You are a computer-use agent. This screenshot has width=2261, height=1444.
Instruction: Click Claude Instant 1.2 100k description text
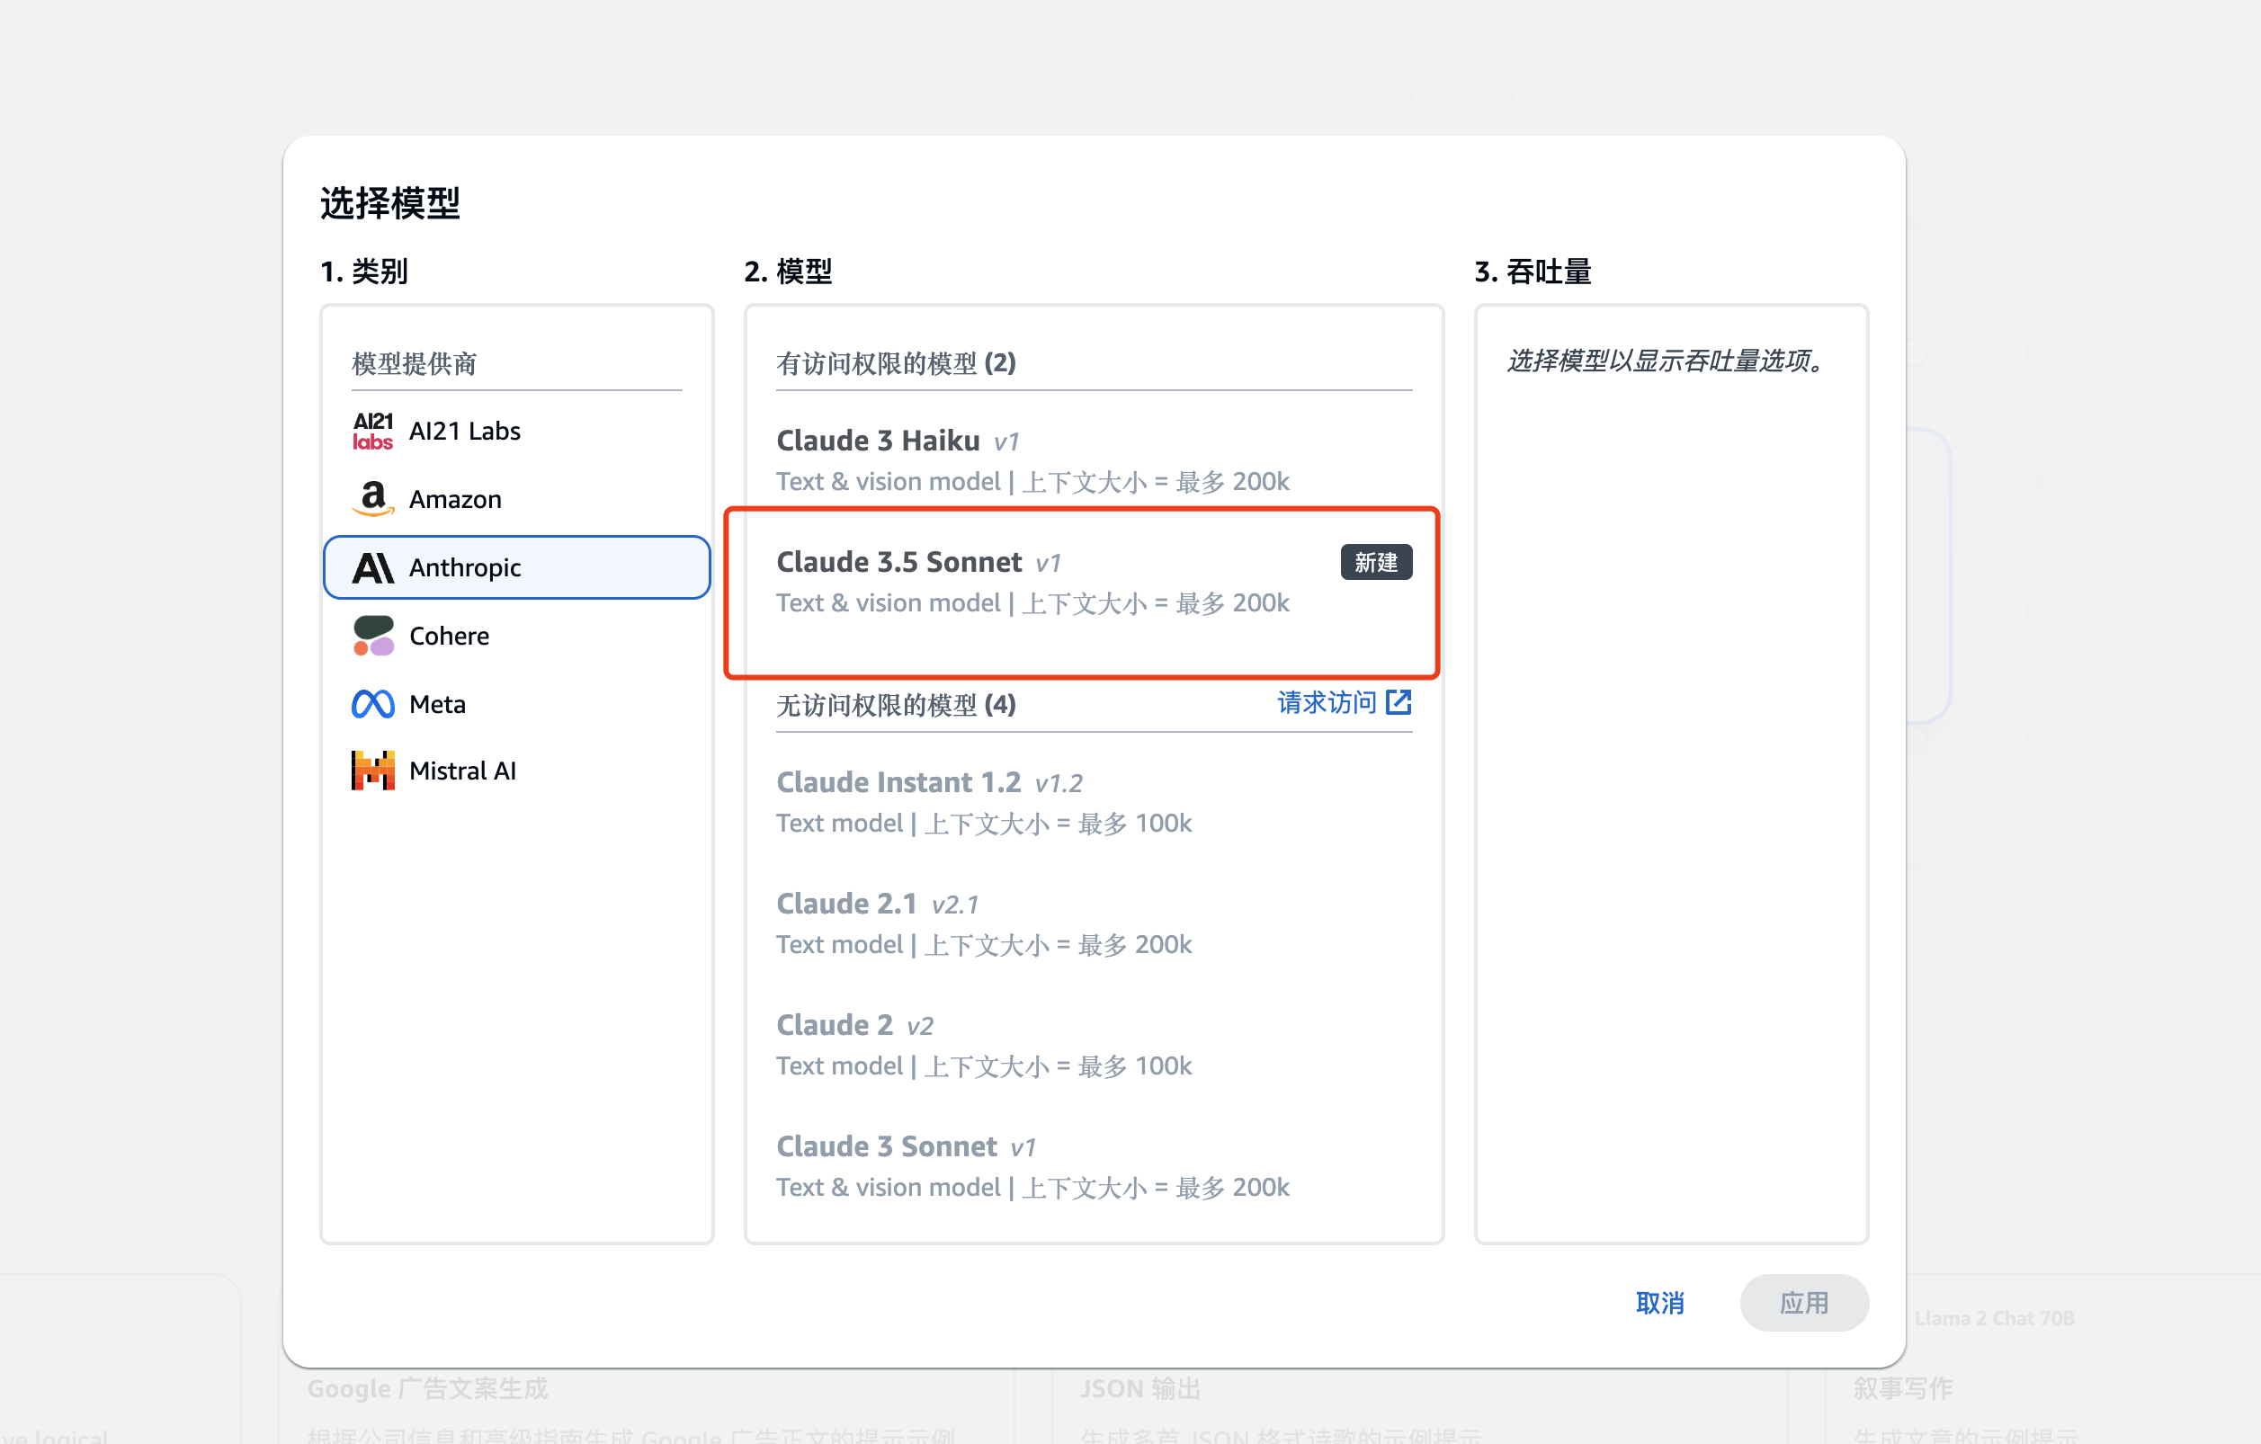984,824
